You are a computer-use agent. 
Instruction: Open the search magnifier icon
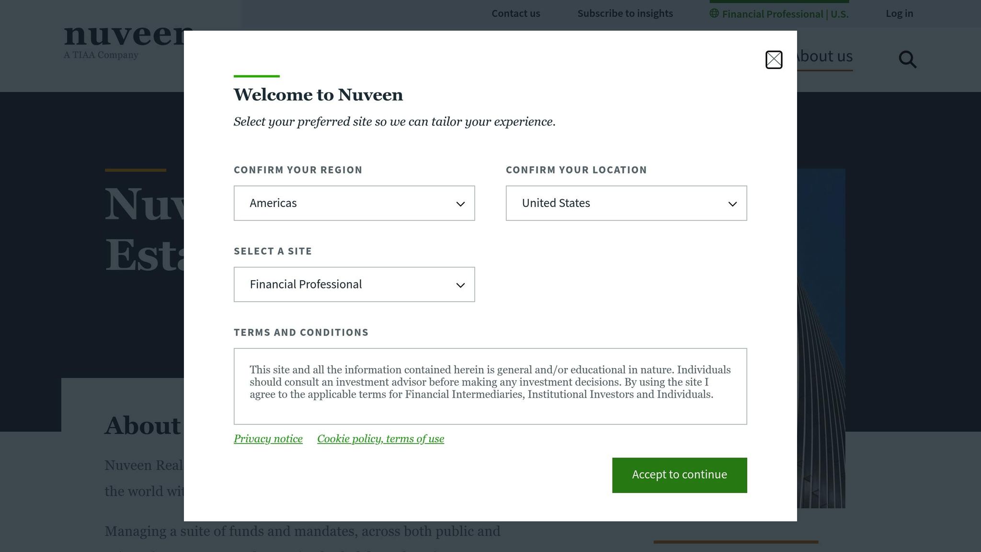click(907, 59)
